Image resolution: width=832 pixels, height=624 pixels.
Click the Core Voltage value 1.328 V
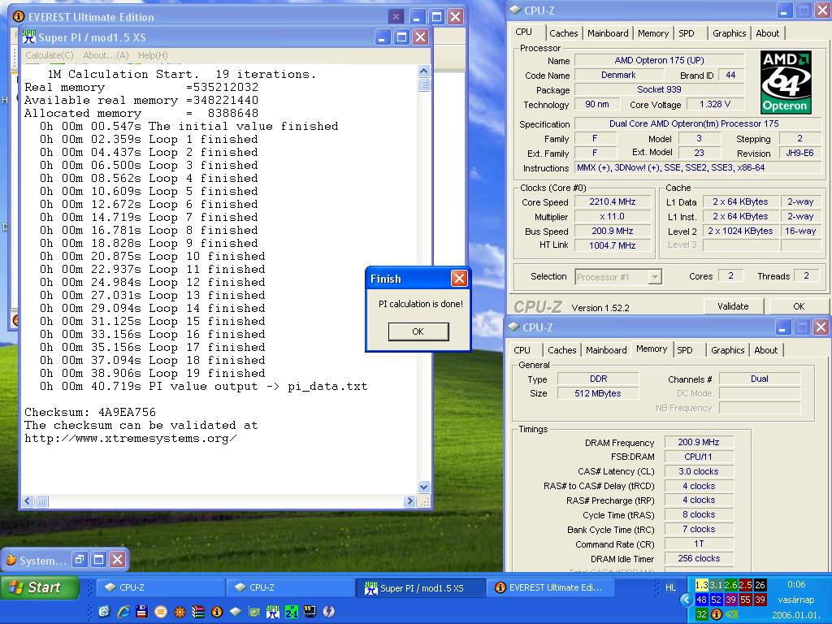tap(715, 105)
